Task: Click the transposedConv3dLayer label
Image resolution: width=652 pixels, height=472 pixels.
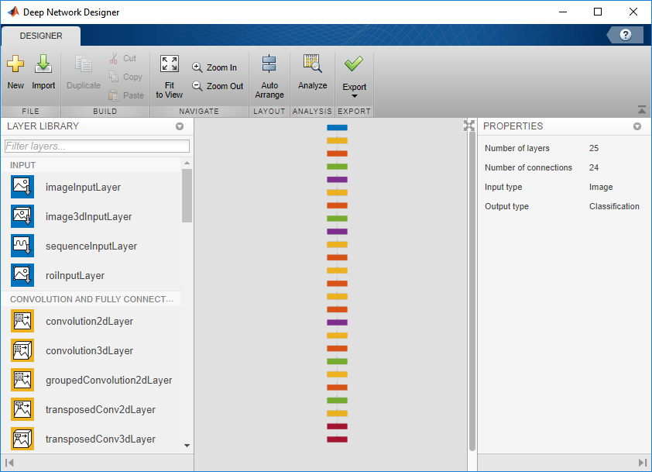Action: pyautogui.click(x=100, y=439)
